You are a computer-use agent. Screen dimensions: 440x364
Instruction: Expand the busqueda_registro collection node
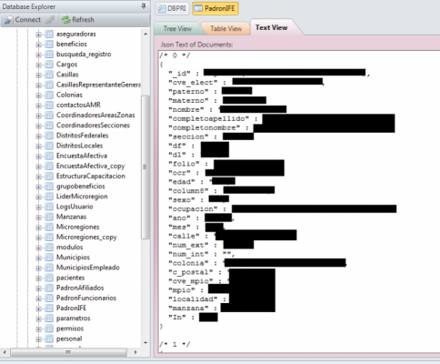[38, 55]
